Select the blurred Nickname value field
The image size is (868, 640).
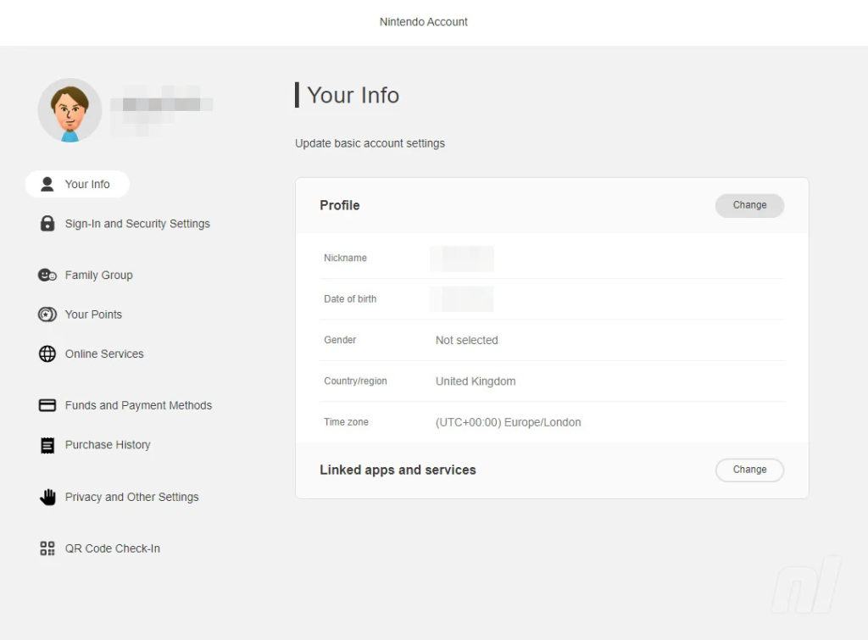[461, 259]
